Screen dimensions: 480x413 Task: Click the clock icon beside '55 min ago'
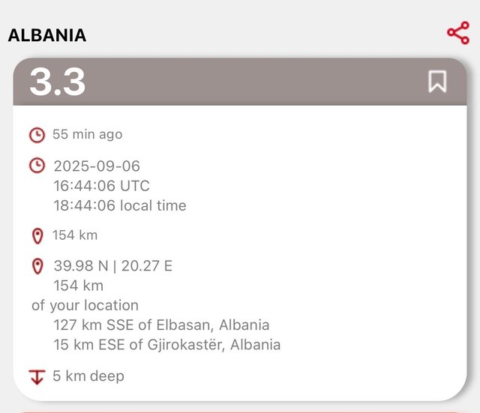pyautogui.click(x=37, y=135)
